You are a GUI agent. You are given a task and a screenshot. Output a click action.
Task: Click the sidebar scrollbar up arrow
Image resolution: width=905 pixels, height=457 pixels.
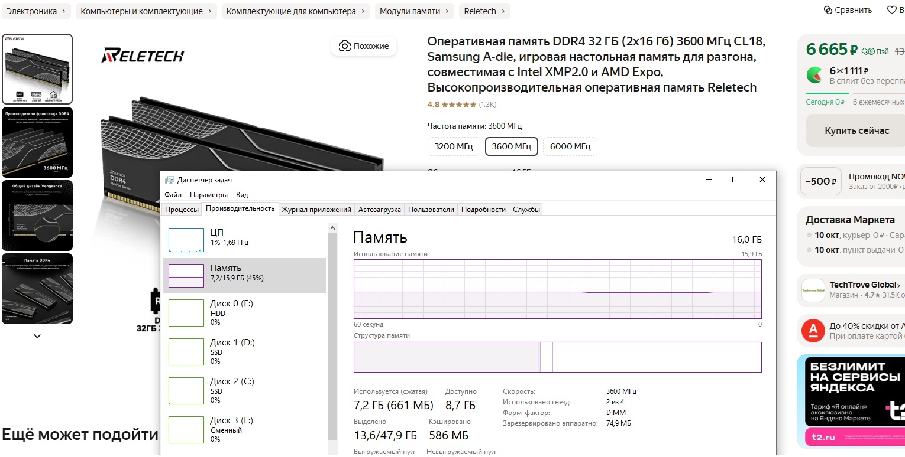point(332,228)
